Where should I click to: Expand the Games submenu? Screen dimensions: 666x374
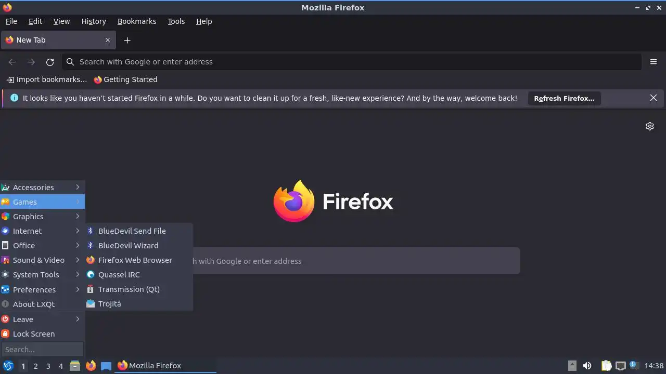click(42, 202)
